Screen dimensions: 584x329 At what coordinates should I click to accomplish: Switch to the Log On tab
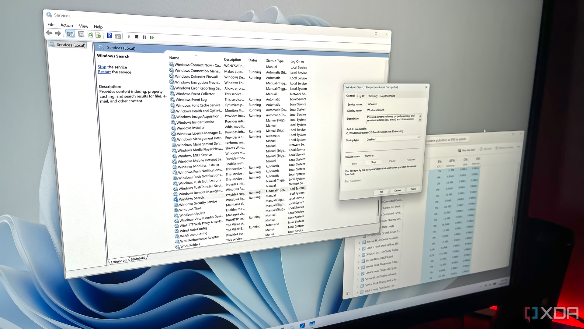pos(361,96)
